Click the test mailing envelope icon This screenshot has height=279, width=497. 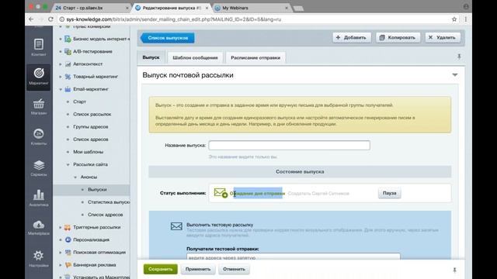(176, 226)
